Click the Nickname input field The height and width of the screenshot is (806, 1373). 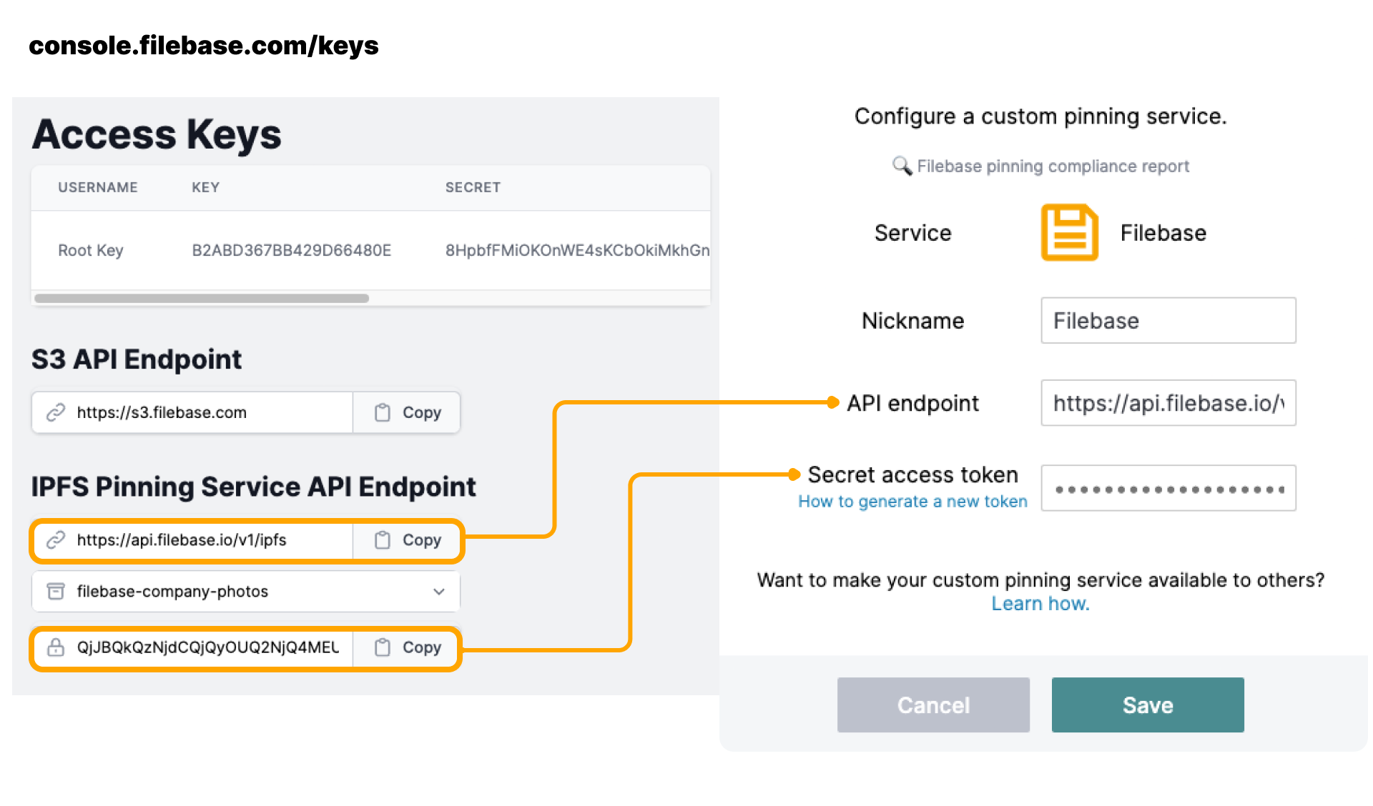click(x=1168, y=321)
